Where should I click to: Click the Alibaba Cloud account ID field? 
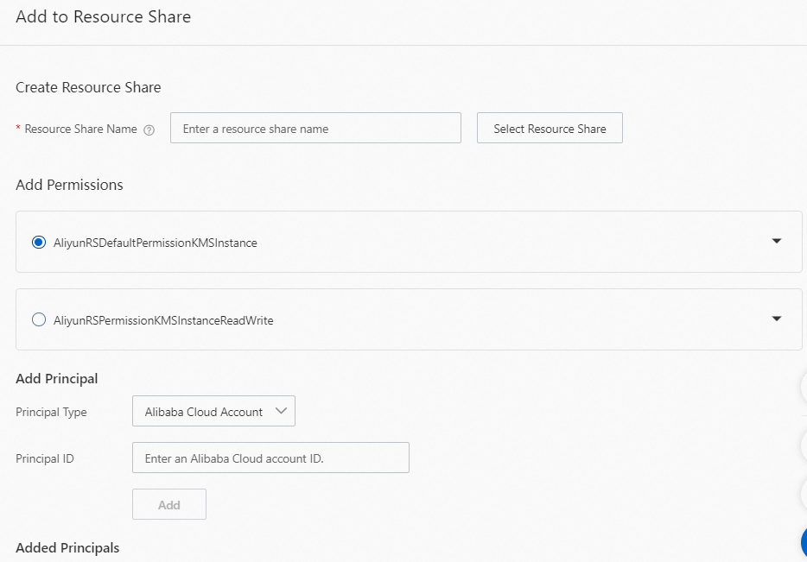pos(270,458)
